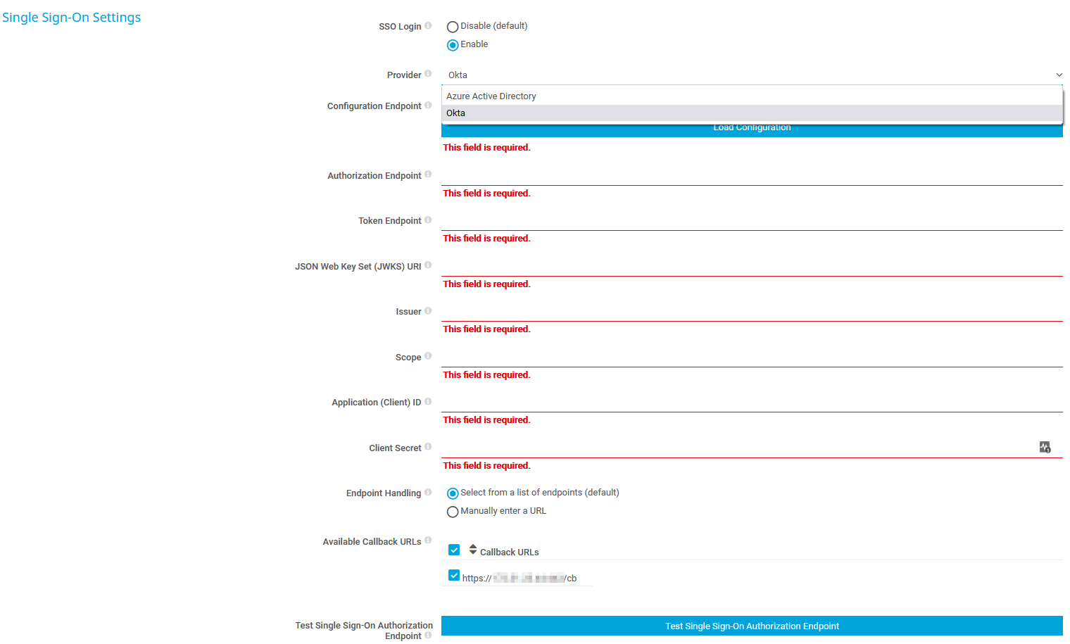Click the JWKS URI info icon
This screenshot has width=1070, height=644.
(428, 265)
